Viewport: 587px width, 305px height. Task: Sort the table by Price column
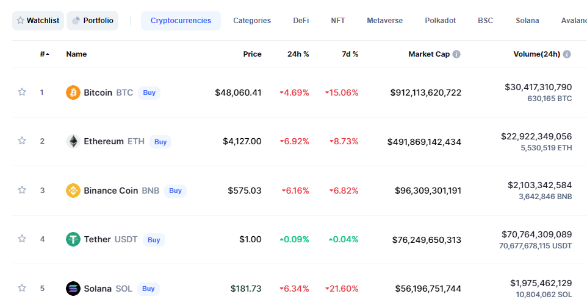(253, 54)
